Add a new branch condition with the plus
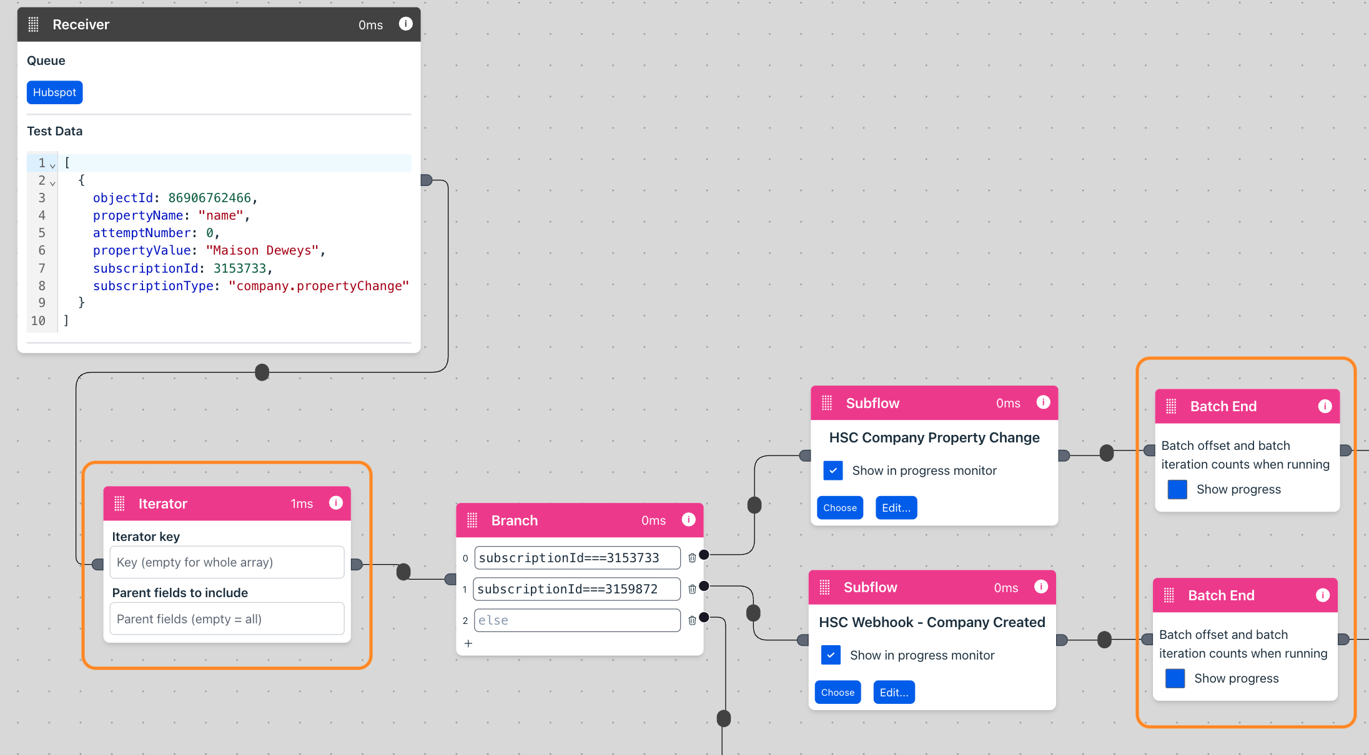This screenshot has width=1369, height=755. coord(468,643)
